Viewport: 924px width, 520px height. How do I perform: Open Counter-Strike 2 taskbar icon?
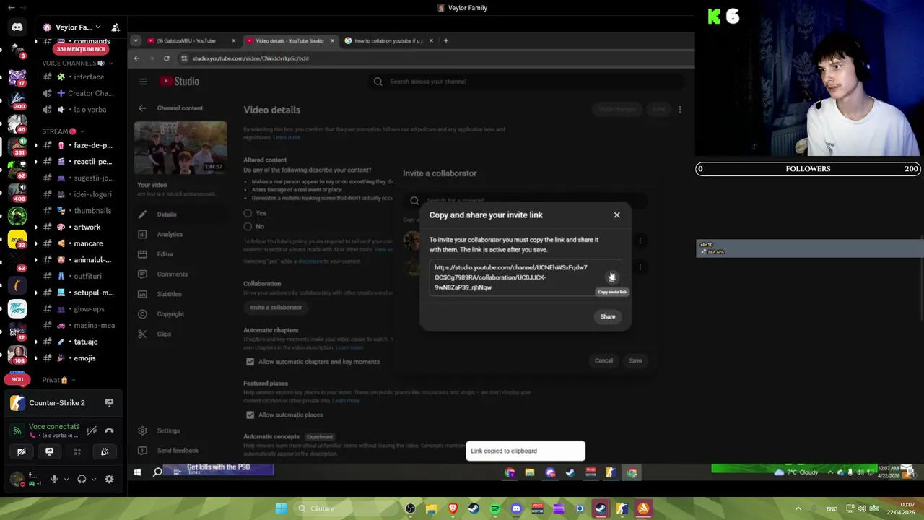tap(622, 508)
